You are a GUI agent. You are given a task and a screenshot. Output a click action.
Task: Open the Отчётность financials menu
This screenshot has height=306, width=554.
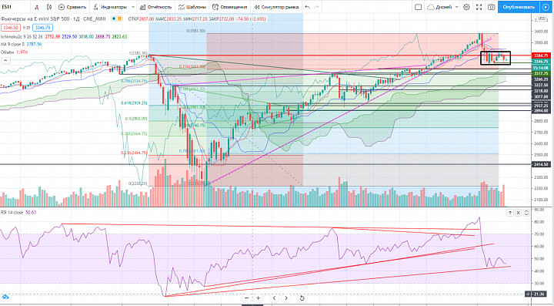(155, 7)
